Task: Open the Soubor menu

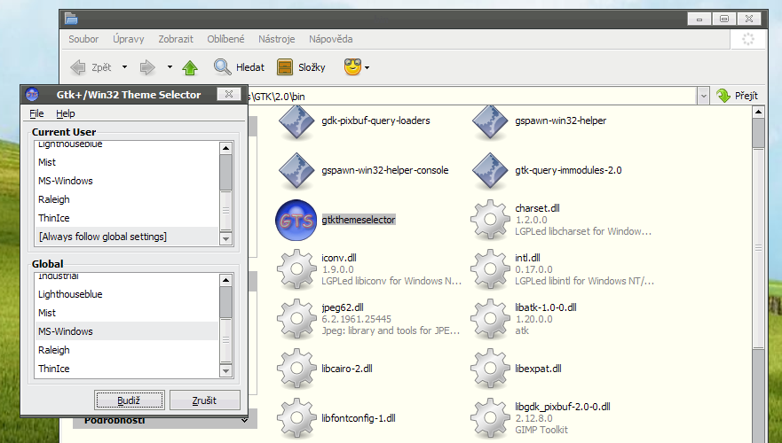Action: point(83,39)
